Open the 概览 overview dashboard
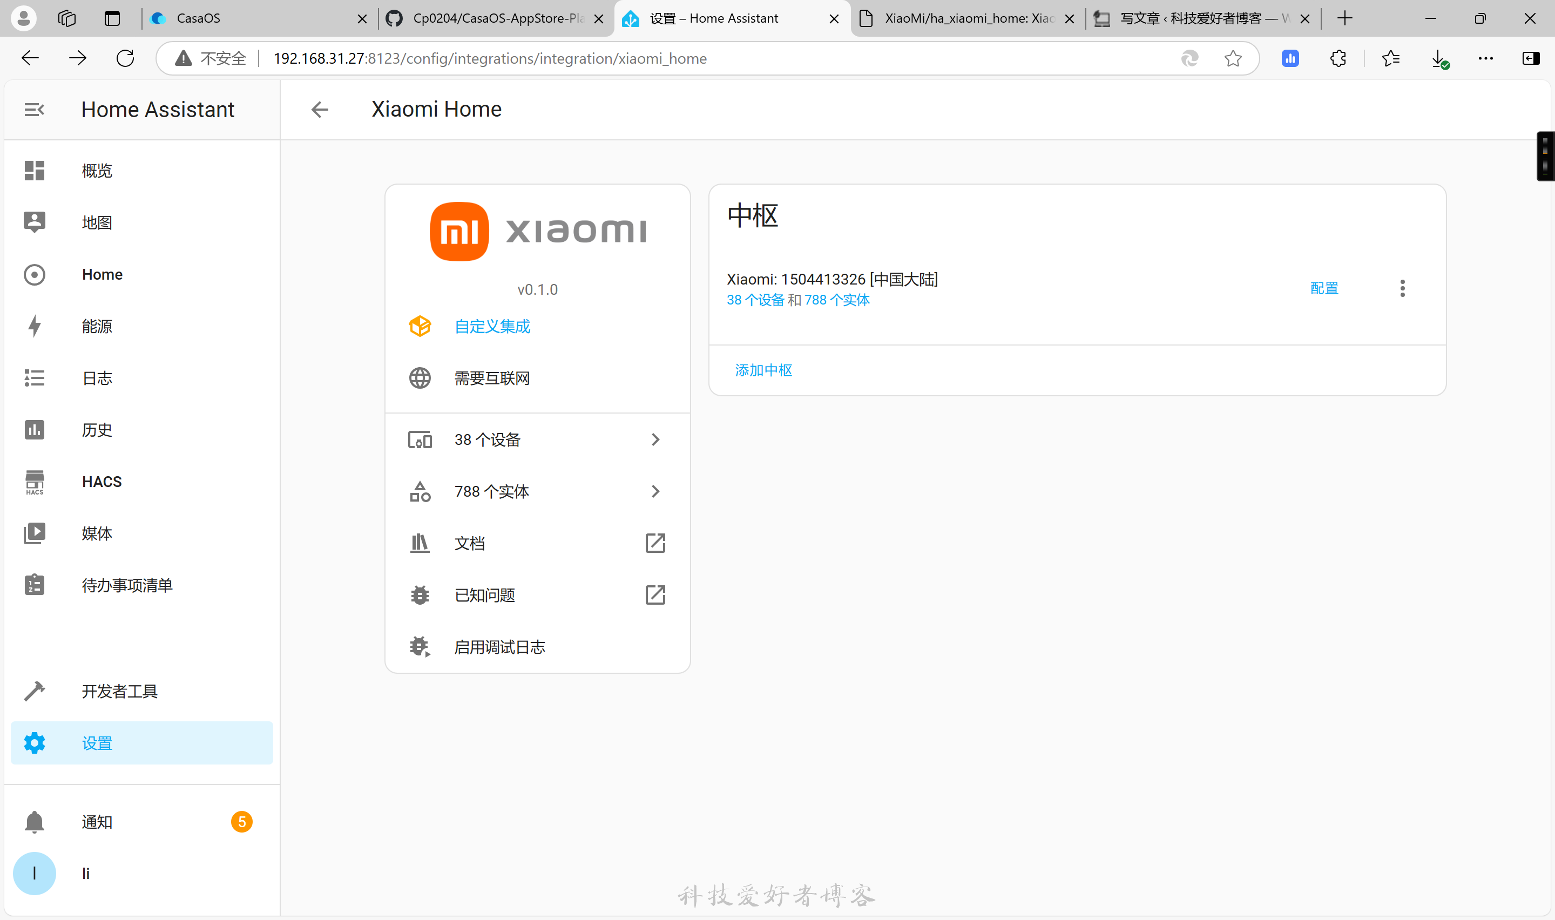Image resolution: width=1555 pixels, height=920 pixels. click(x=142, y=171)
